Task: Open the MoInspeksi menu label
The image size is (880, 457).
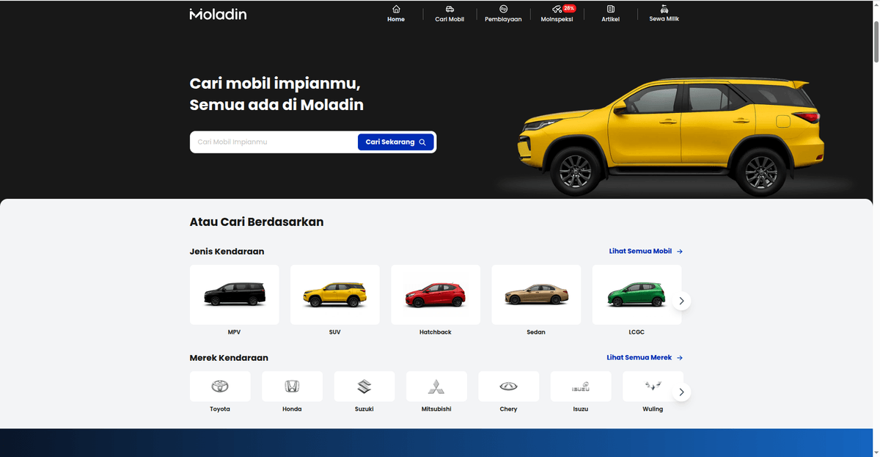Action: 557,19
